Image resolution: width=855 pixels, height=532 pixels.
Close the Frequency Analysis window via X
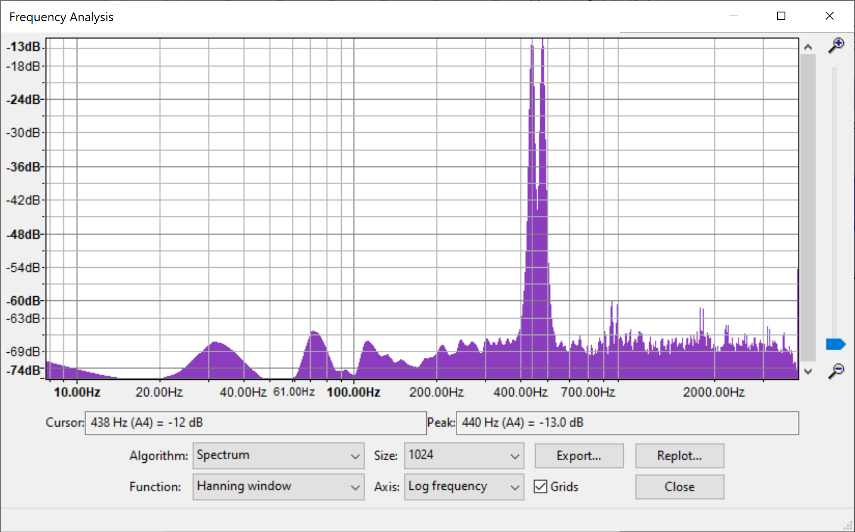(830, 16)
